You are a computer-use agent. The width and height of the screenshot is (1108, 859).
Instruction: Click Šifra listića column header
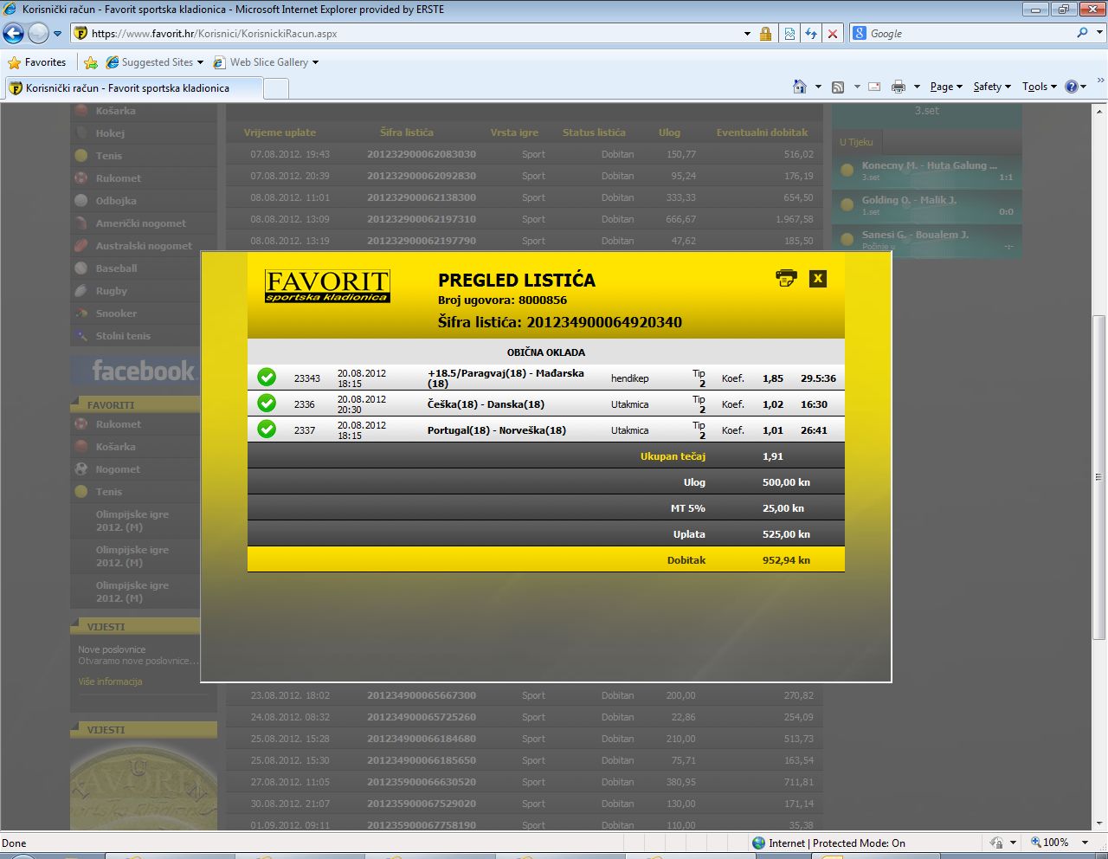406,132
